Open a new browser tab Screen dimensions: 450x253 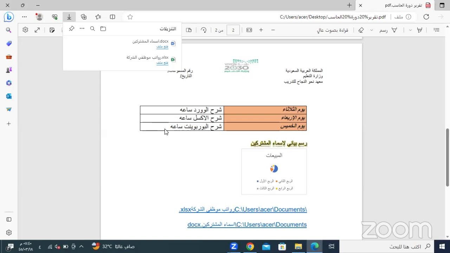pyautogui.click(x=349, y=5)
